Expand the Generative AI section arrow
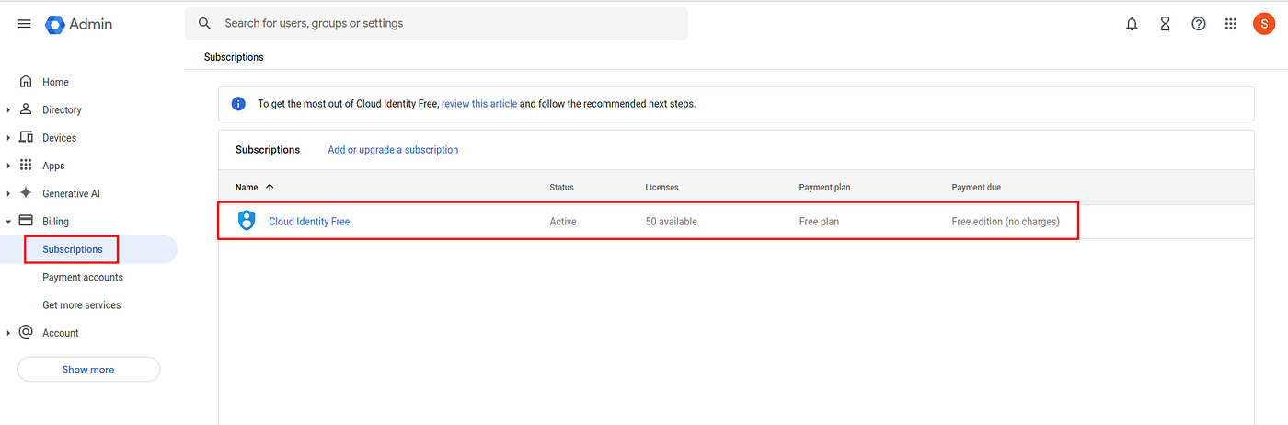 pyautogui.click(x=8, y=193)
